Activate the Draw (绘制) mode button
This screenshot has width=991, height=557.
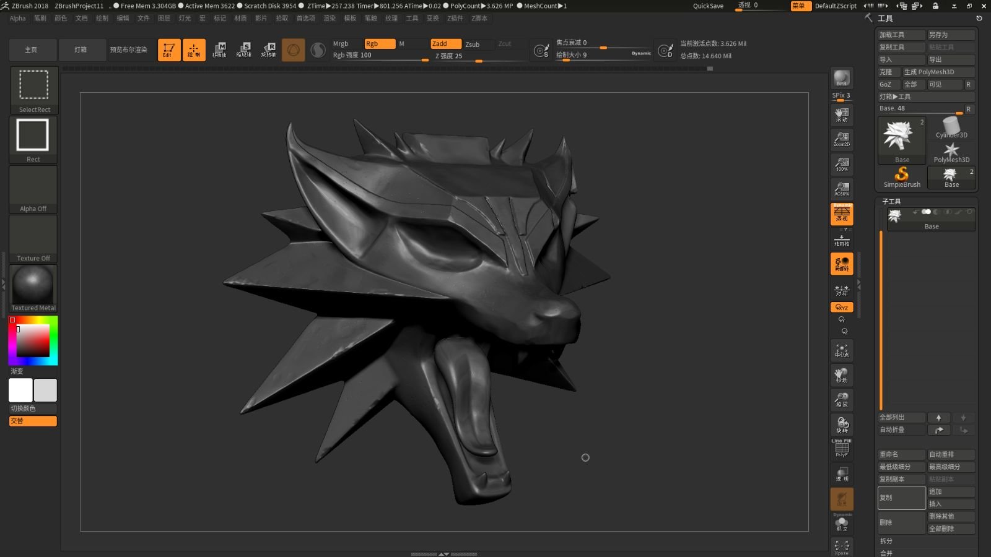[x=194, y=50]
